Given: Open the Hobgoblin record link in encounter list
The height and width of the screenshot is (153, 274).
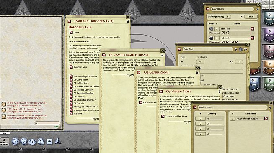Looking at the screenshot, I should (253, 38).
